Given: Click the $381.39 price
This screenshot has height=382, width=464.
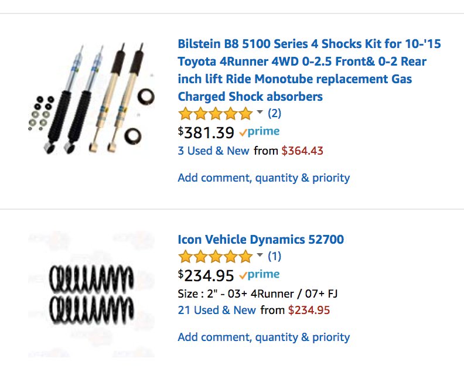Looking at the screenshot, I should coord(206,132).
